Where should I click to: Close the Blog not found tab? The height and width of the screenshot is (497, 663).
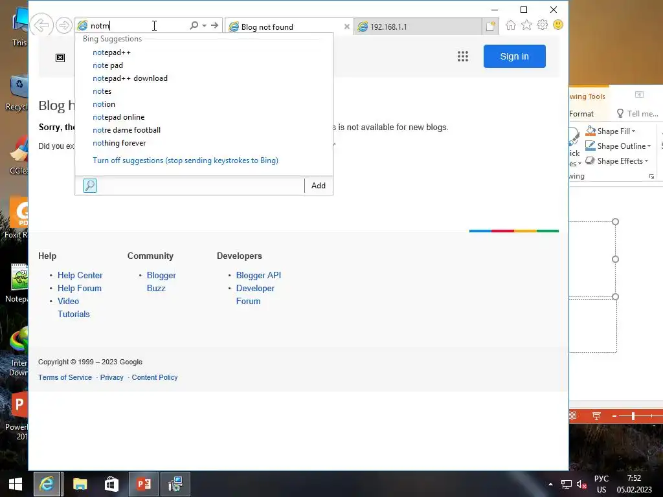pyautogui.click(x=347, y=27)
